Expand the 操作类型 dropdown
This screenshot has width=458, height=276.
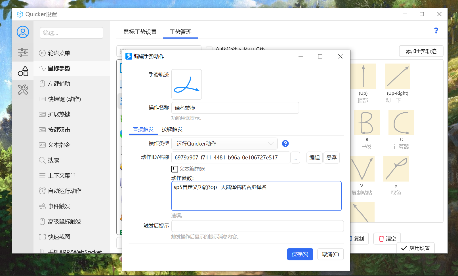pos(224,144)
